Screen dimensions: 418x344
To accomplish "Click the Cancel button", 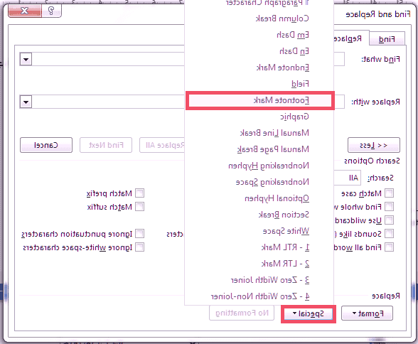I will tap(46, 145).
